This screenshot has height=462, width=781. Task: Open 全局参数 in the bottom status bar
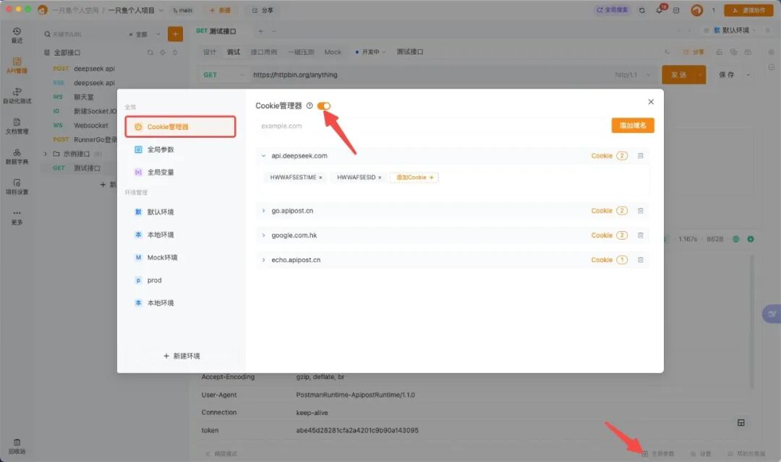point(659,453)
